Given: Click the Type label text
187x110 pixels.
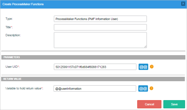Looking at the screenshot, I should pos(9,19).
